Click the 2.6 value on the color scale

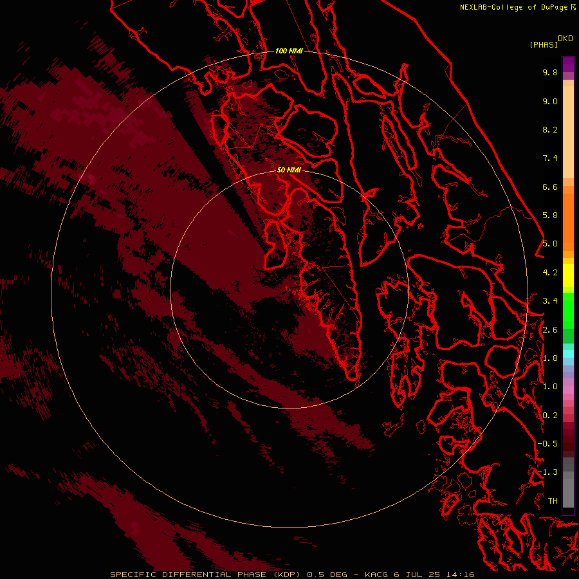(x=550, y=330)
